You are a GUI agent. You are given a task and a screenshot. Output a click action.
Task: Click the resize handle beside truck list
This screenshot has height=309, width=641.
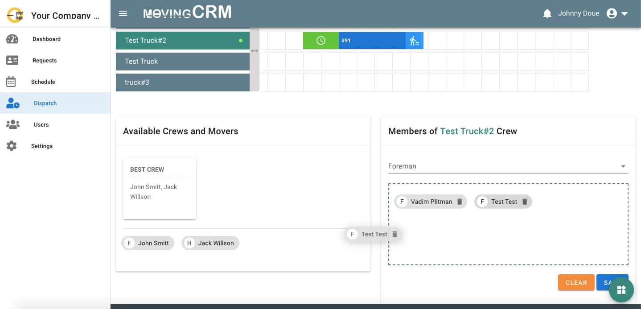(254, 51)
